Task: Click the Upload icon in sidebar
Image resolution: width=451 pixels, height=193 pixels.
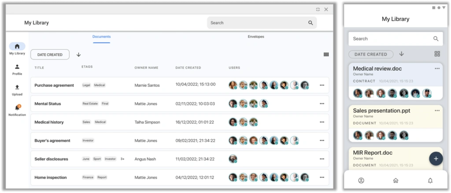Action: pos(17,87)
